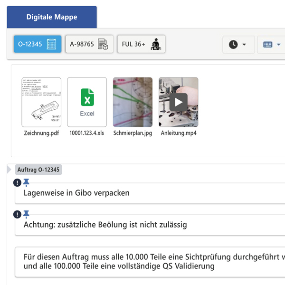285x285 pixels.
Task: Collapse the Auftrag section triangle
Action: click(9, 170)
